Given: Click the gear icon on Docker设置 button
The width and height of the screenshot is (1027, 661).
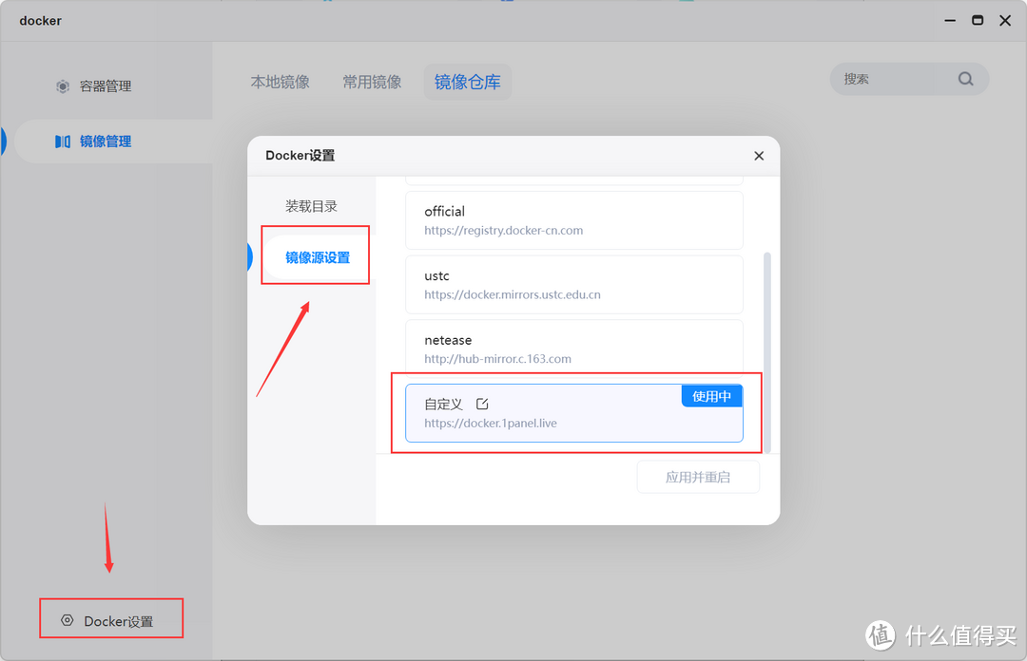Looking at the screenshot, I should click(x=66, y=618).
